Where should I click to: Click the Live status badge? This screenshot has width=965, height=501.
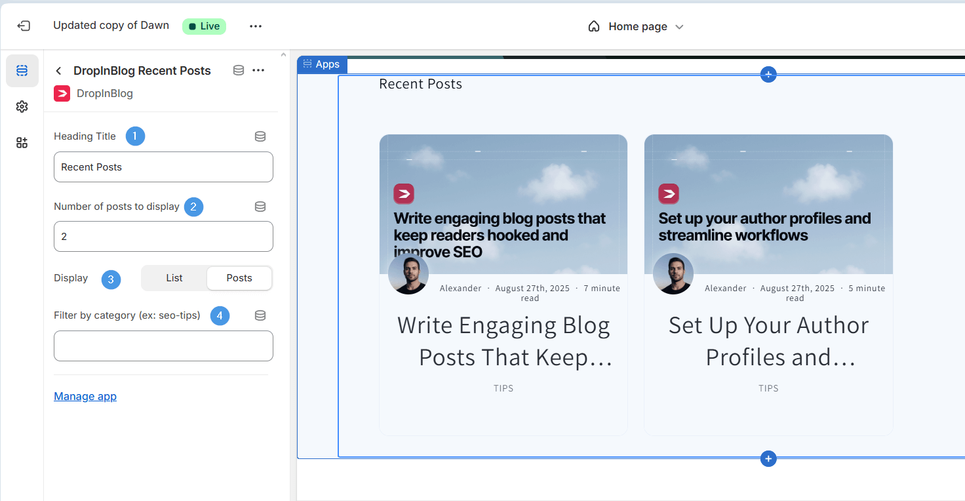205,26
